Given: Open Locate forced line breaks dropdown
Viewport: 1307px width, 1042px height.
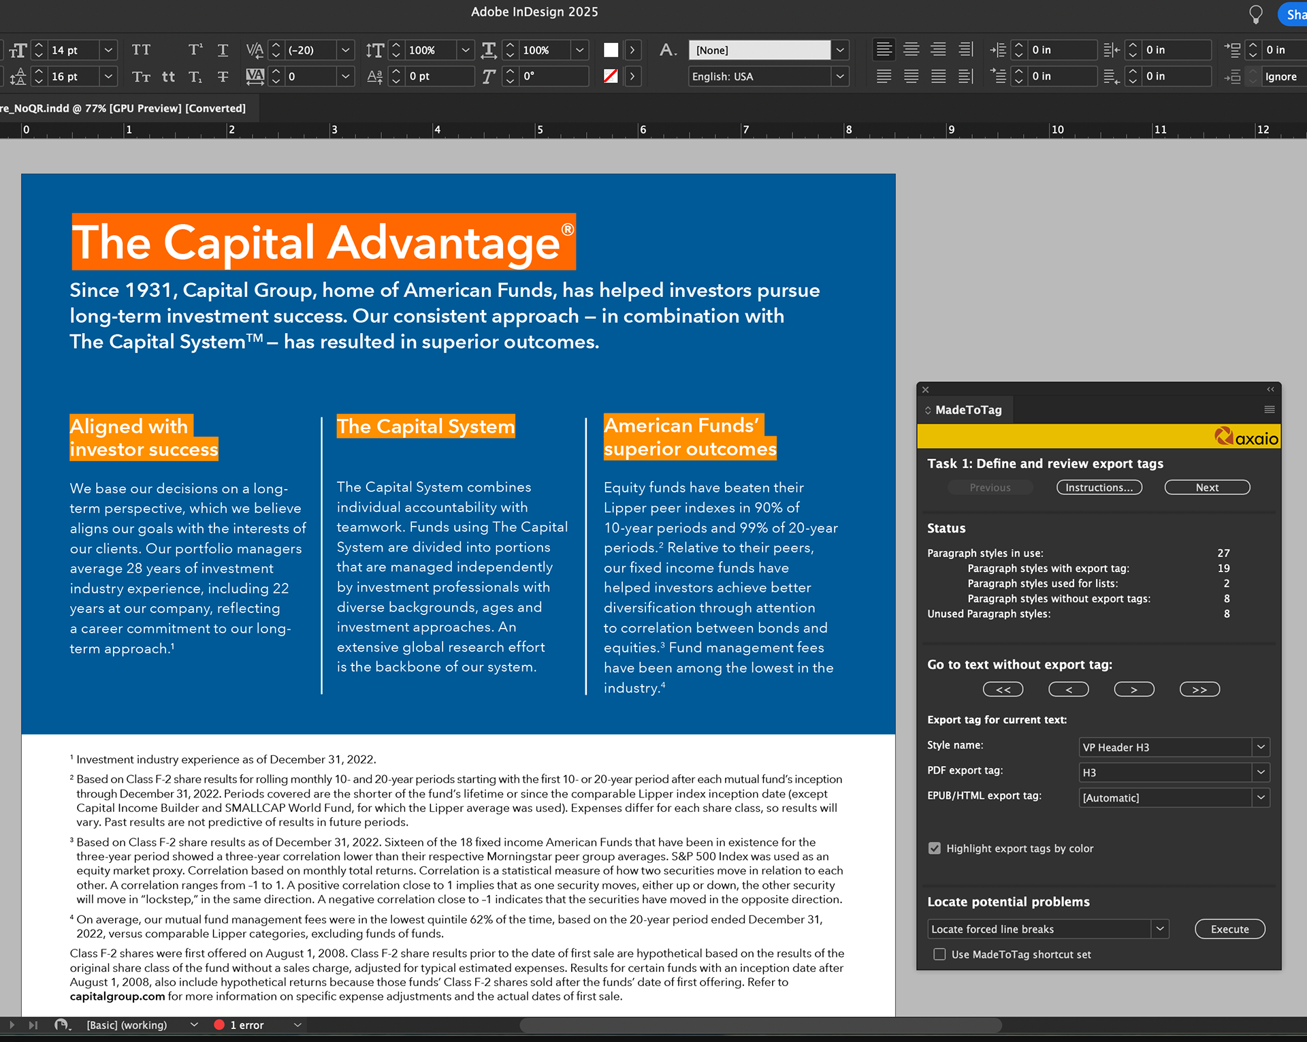Looking at the screenshot, I should pos(1160,929).
